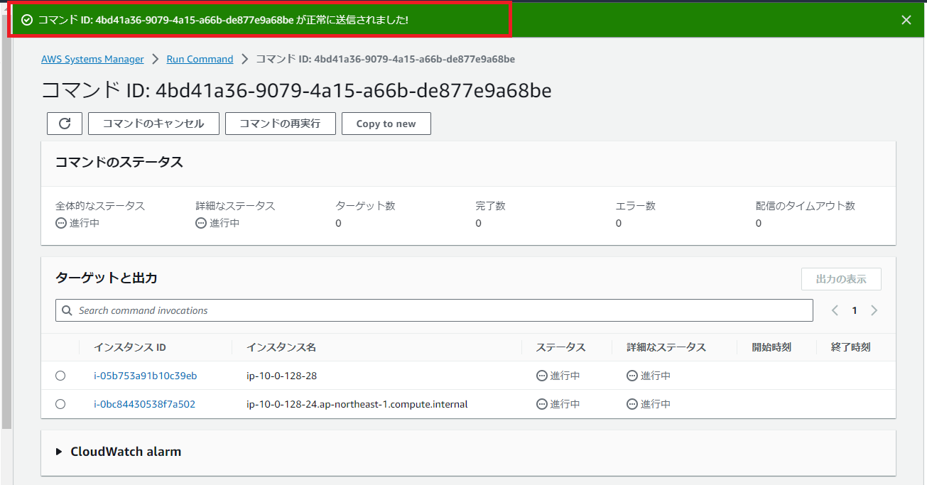Click ステータス 進行中 for i-0bc84430538f7a502 row
The width and height of the screenshot is (927, 485).
pos(558,404)
